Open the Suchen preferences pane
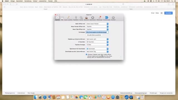This screenshot has width=178, height=100. 81,18
